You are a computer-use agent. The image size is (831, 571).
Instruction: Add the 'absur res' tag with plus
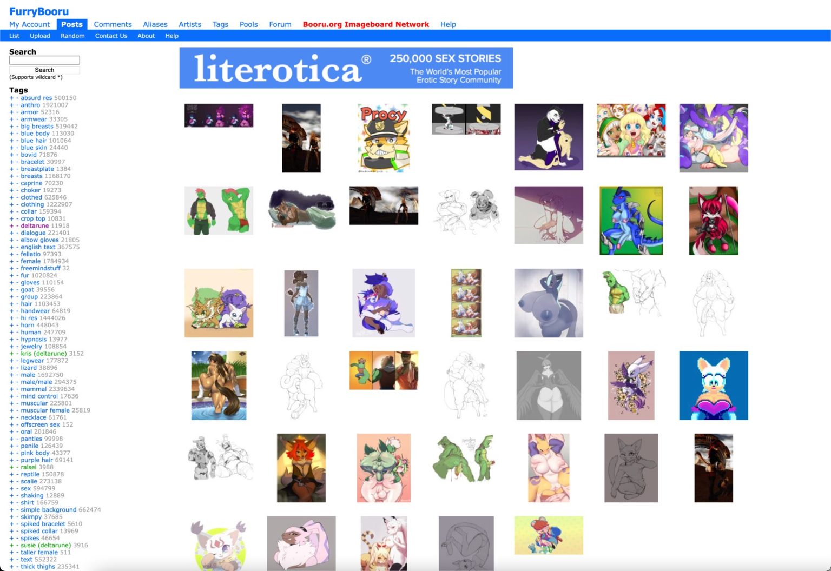coord(11,98)
